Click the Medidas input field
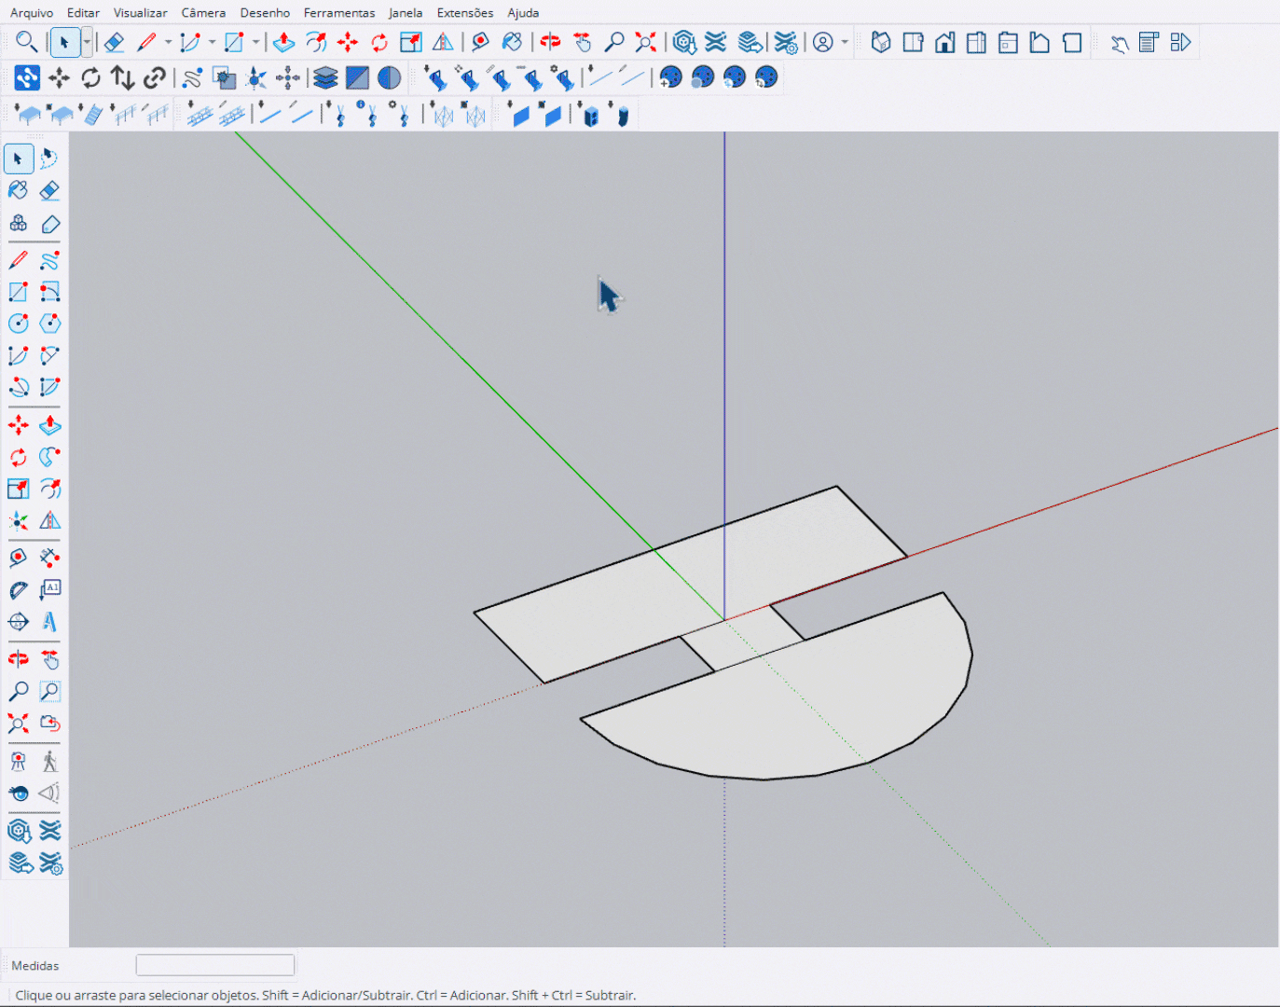The height and width of the screenshot is (1007, 1280). click(215, 965)
